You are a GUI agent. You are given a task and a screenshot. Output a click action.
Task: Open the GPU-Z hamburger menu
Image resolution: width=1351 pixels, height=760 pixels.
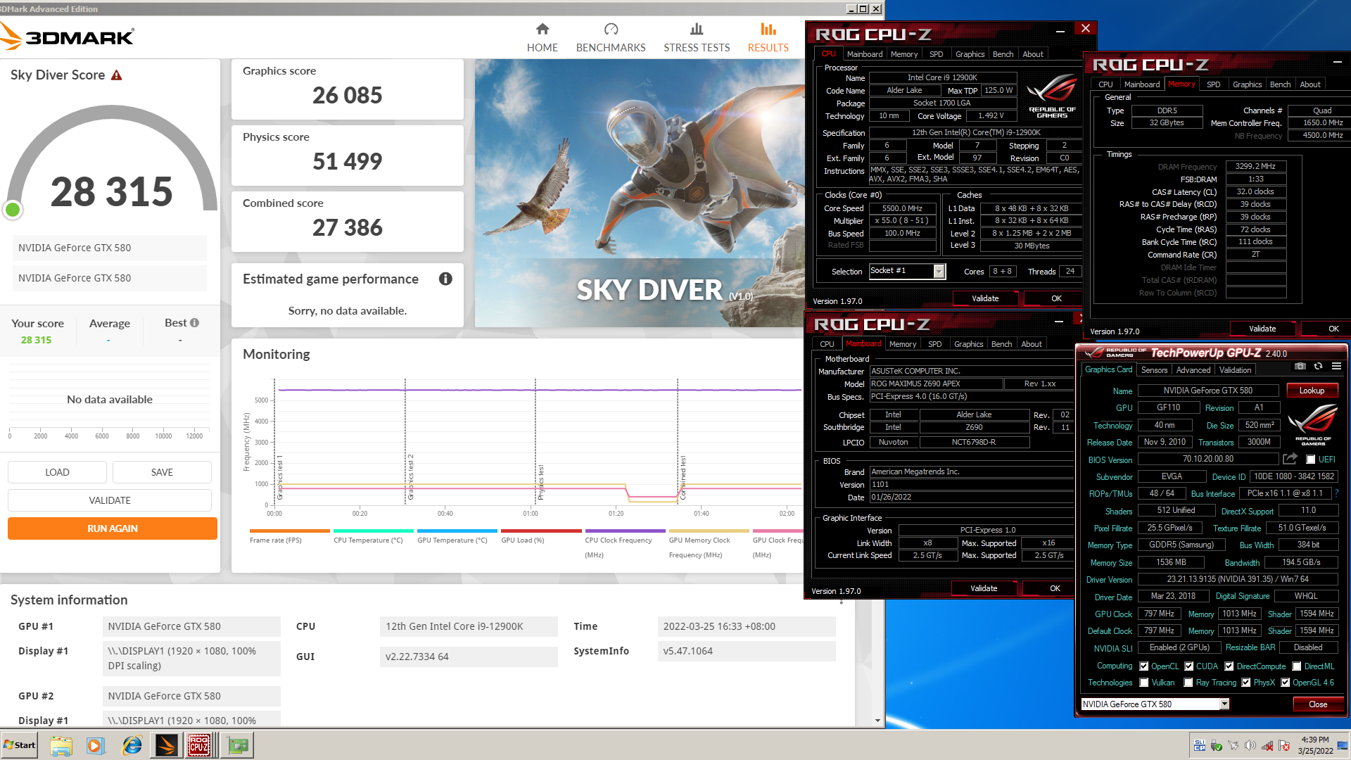[1336, 367]
